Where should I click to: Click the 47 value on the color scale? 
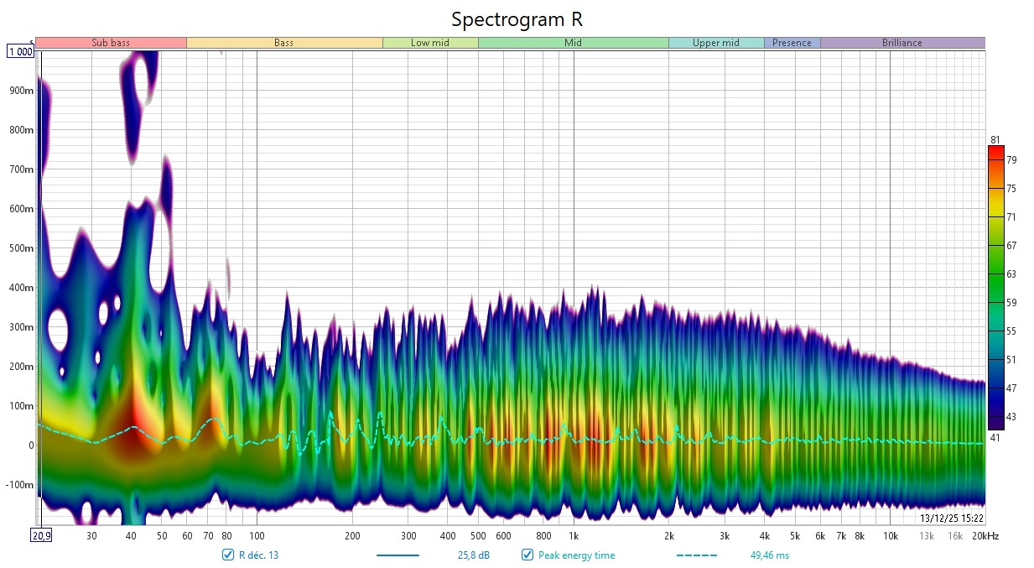[1011, 388]
